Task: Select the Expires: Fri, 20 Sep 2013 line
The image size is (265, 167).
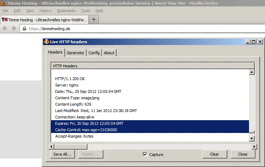Action: (150, 123)
